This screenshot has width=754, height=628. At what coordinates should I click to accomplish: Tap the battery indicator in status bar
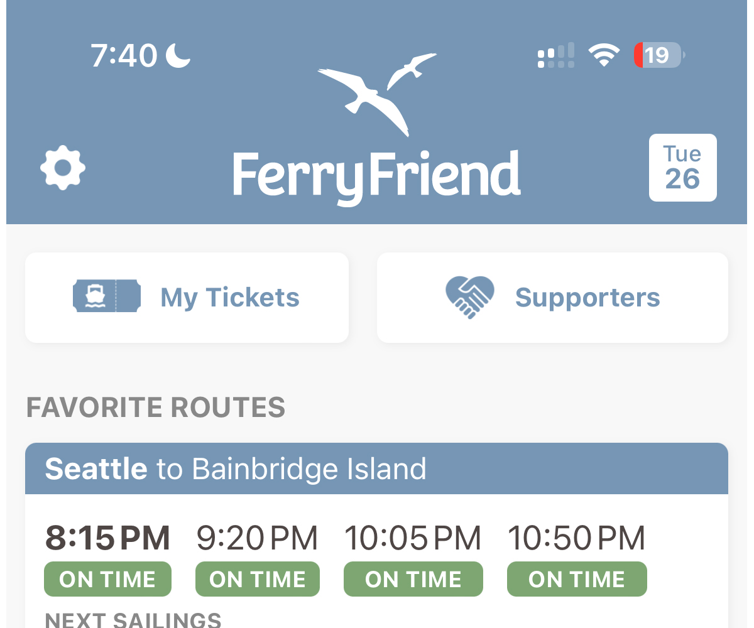(x=658, y=55)
